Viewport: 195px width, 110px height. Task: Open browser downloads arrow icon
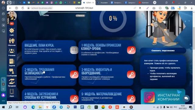pos(192,8)
